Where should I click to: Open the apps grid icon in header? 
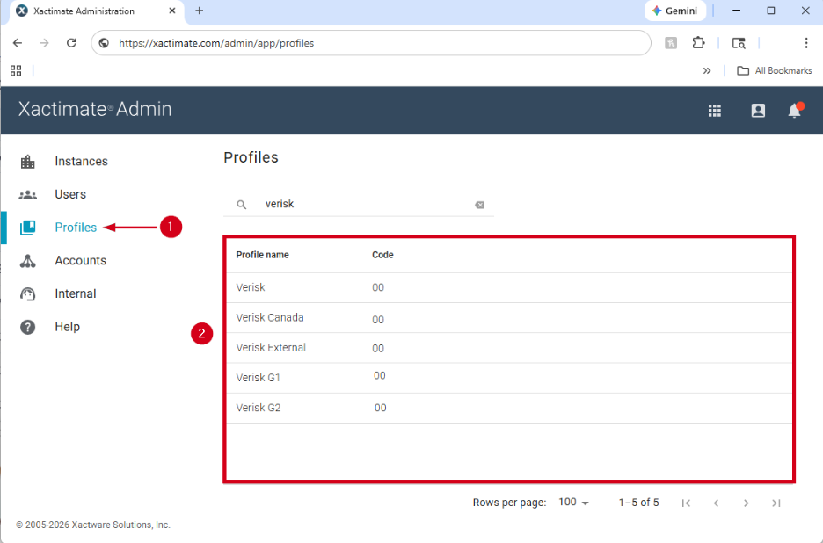[x=714, y=110]
